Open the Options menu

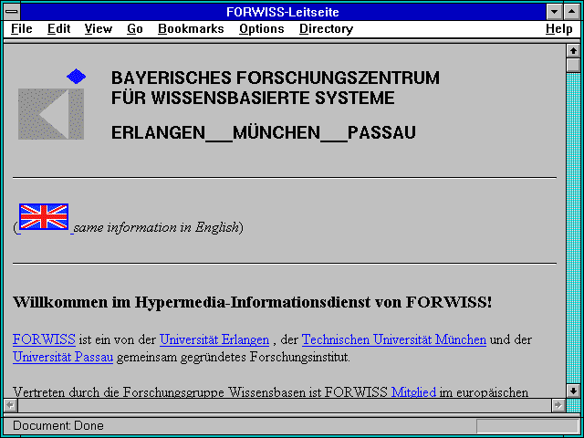(x=262, y=28)
